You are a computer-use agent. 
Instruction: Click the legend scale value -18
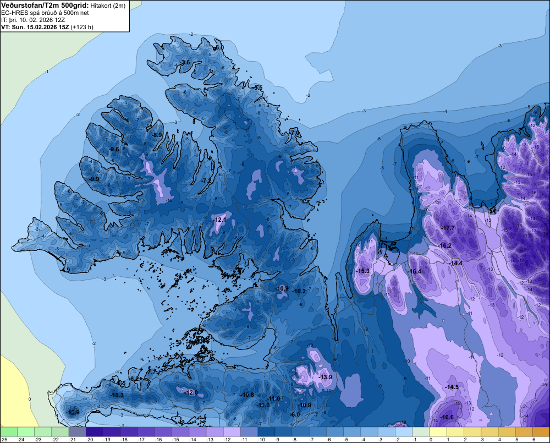coord(124,440)
